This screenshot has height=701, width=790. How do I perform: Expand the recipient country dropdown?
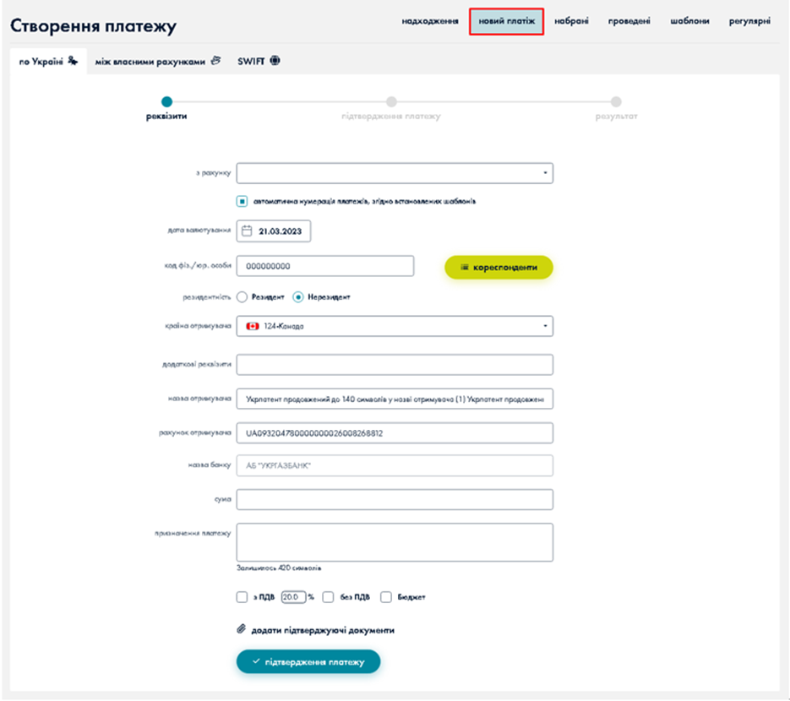395,326
